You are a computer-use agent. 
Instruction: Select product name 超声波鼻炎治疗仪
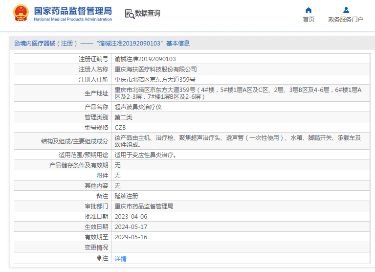[x=138, y=107]
